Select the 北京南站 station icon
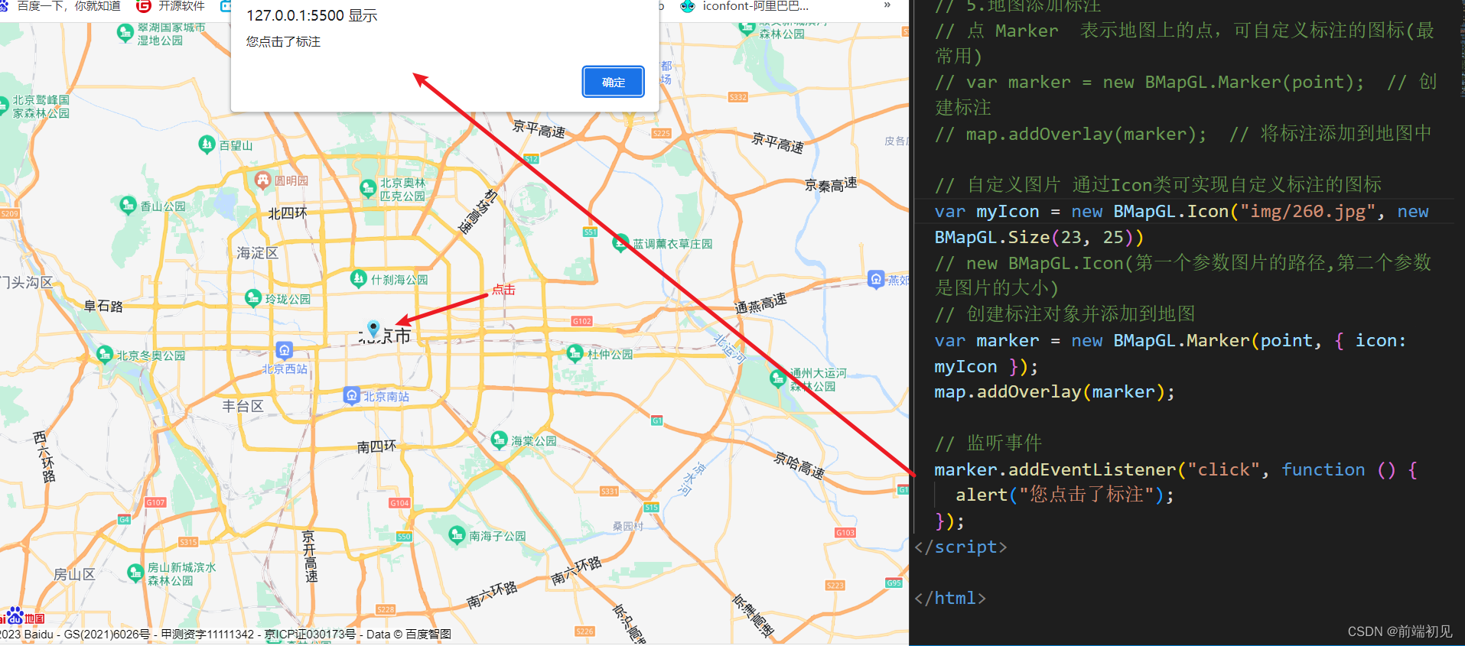Screen dimensions: 1465x646 tap(351, 395)
